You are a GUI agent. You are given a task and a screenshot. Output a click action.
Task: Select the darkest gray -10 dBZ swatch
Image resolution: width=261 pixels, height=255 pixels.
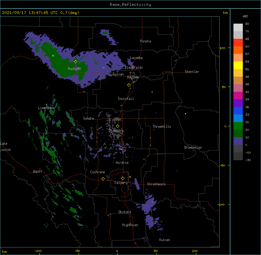(238, 156)
